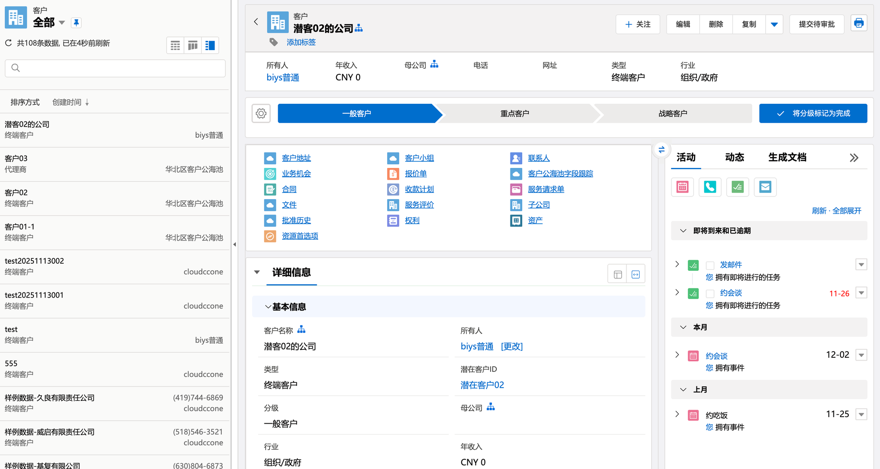Click the printer icon button

click(858, 24)
